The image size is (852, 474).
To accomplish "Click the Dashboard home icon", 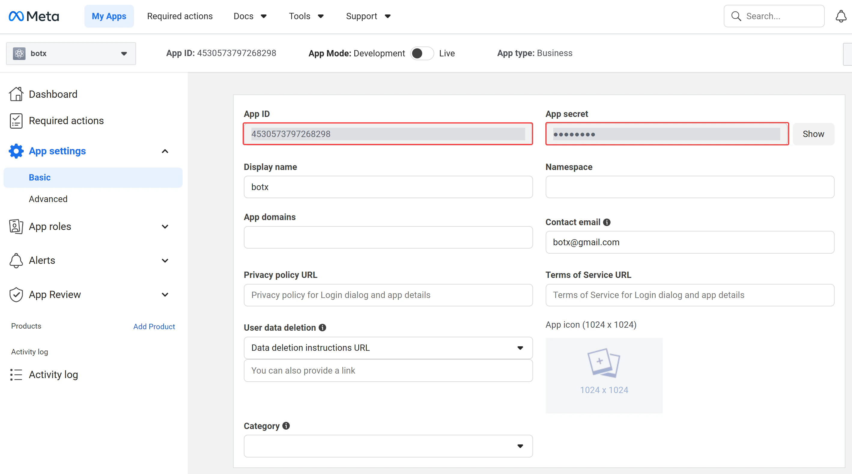I will tap(16, 94).
